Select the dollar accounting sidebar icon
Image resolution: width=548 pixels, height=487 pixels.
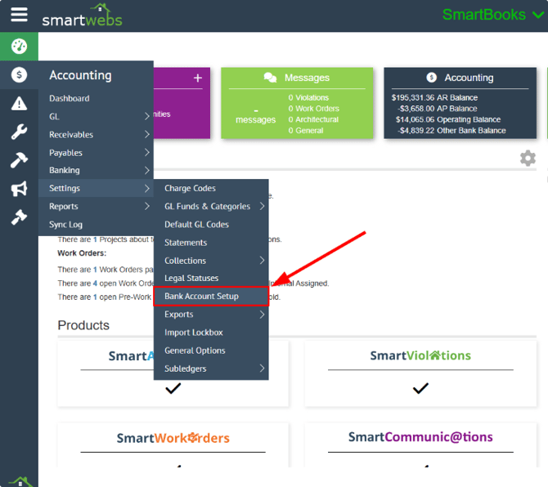point(19,74)
